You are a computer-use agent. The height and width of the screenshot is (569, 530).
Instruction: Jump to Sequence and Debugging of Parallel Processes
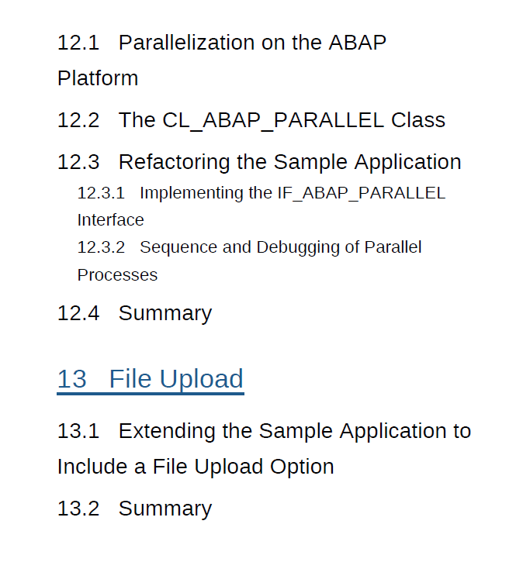coord(280,247)
